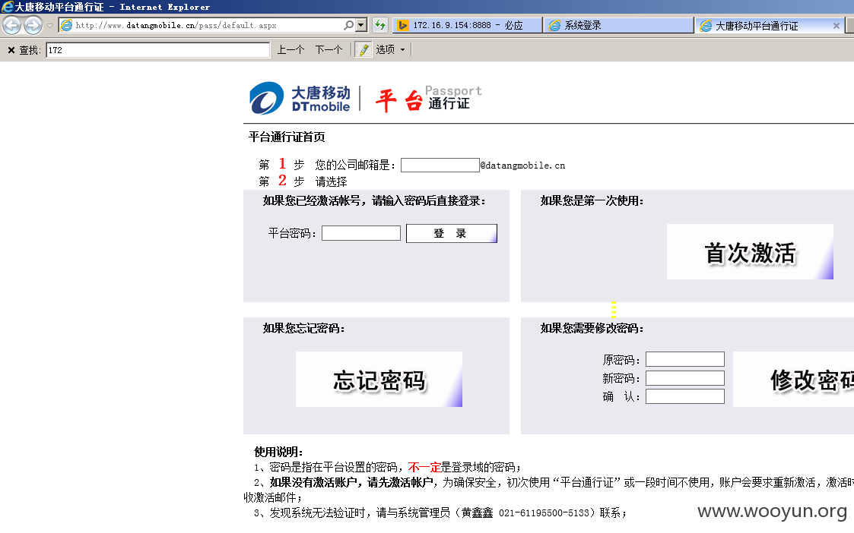Open the recent pages dropdown beside Forward
This screenshot has width=854, height=533.
coord(49,26)
